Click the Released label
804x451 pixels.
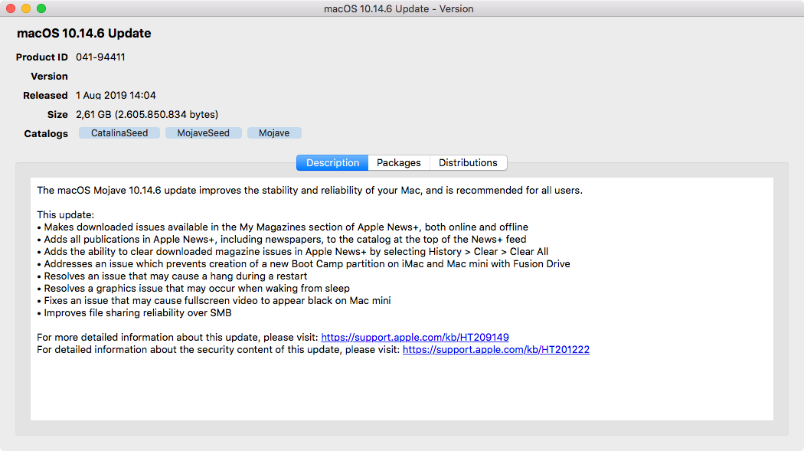(45, 95)
